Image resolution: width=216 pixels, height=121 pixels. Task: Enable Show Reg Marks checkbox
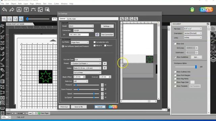pyautogui.click(x=175, y=79)
